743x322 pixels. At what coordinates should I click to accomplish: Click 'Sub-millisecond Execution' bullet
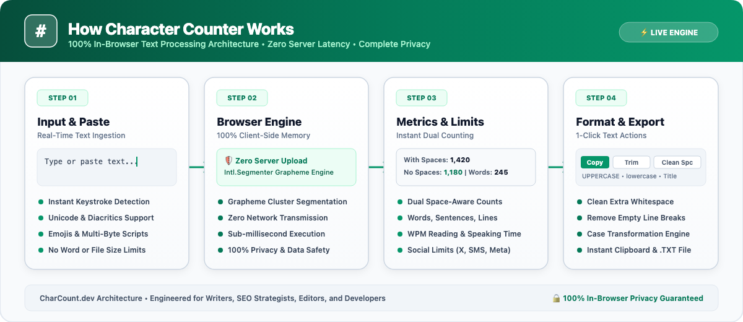(x=276, y=234)
